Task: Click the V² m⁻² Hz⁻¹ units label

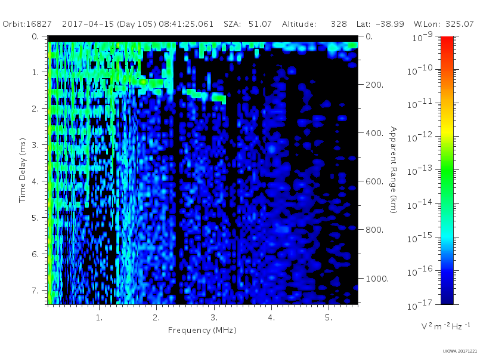Action: (x=445, y=326)
